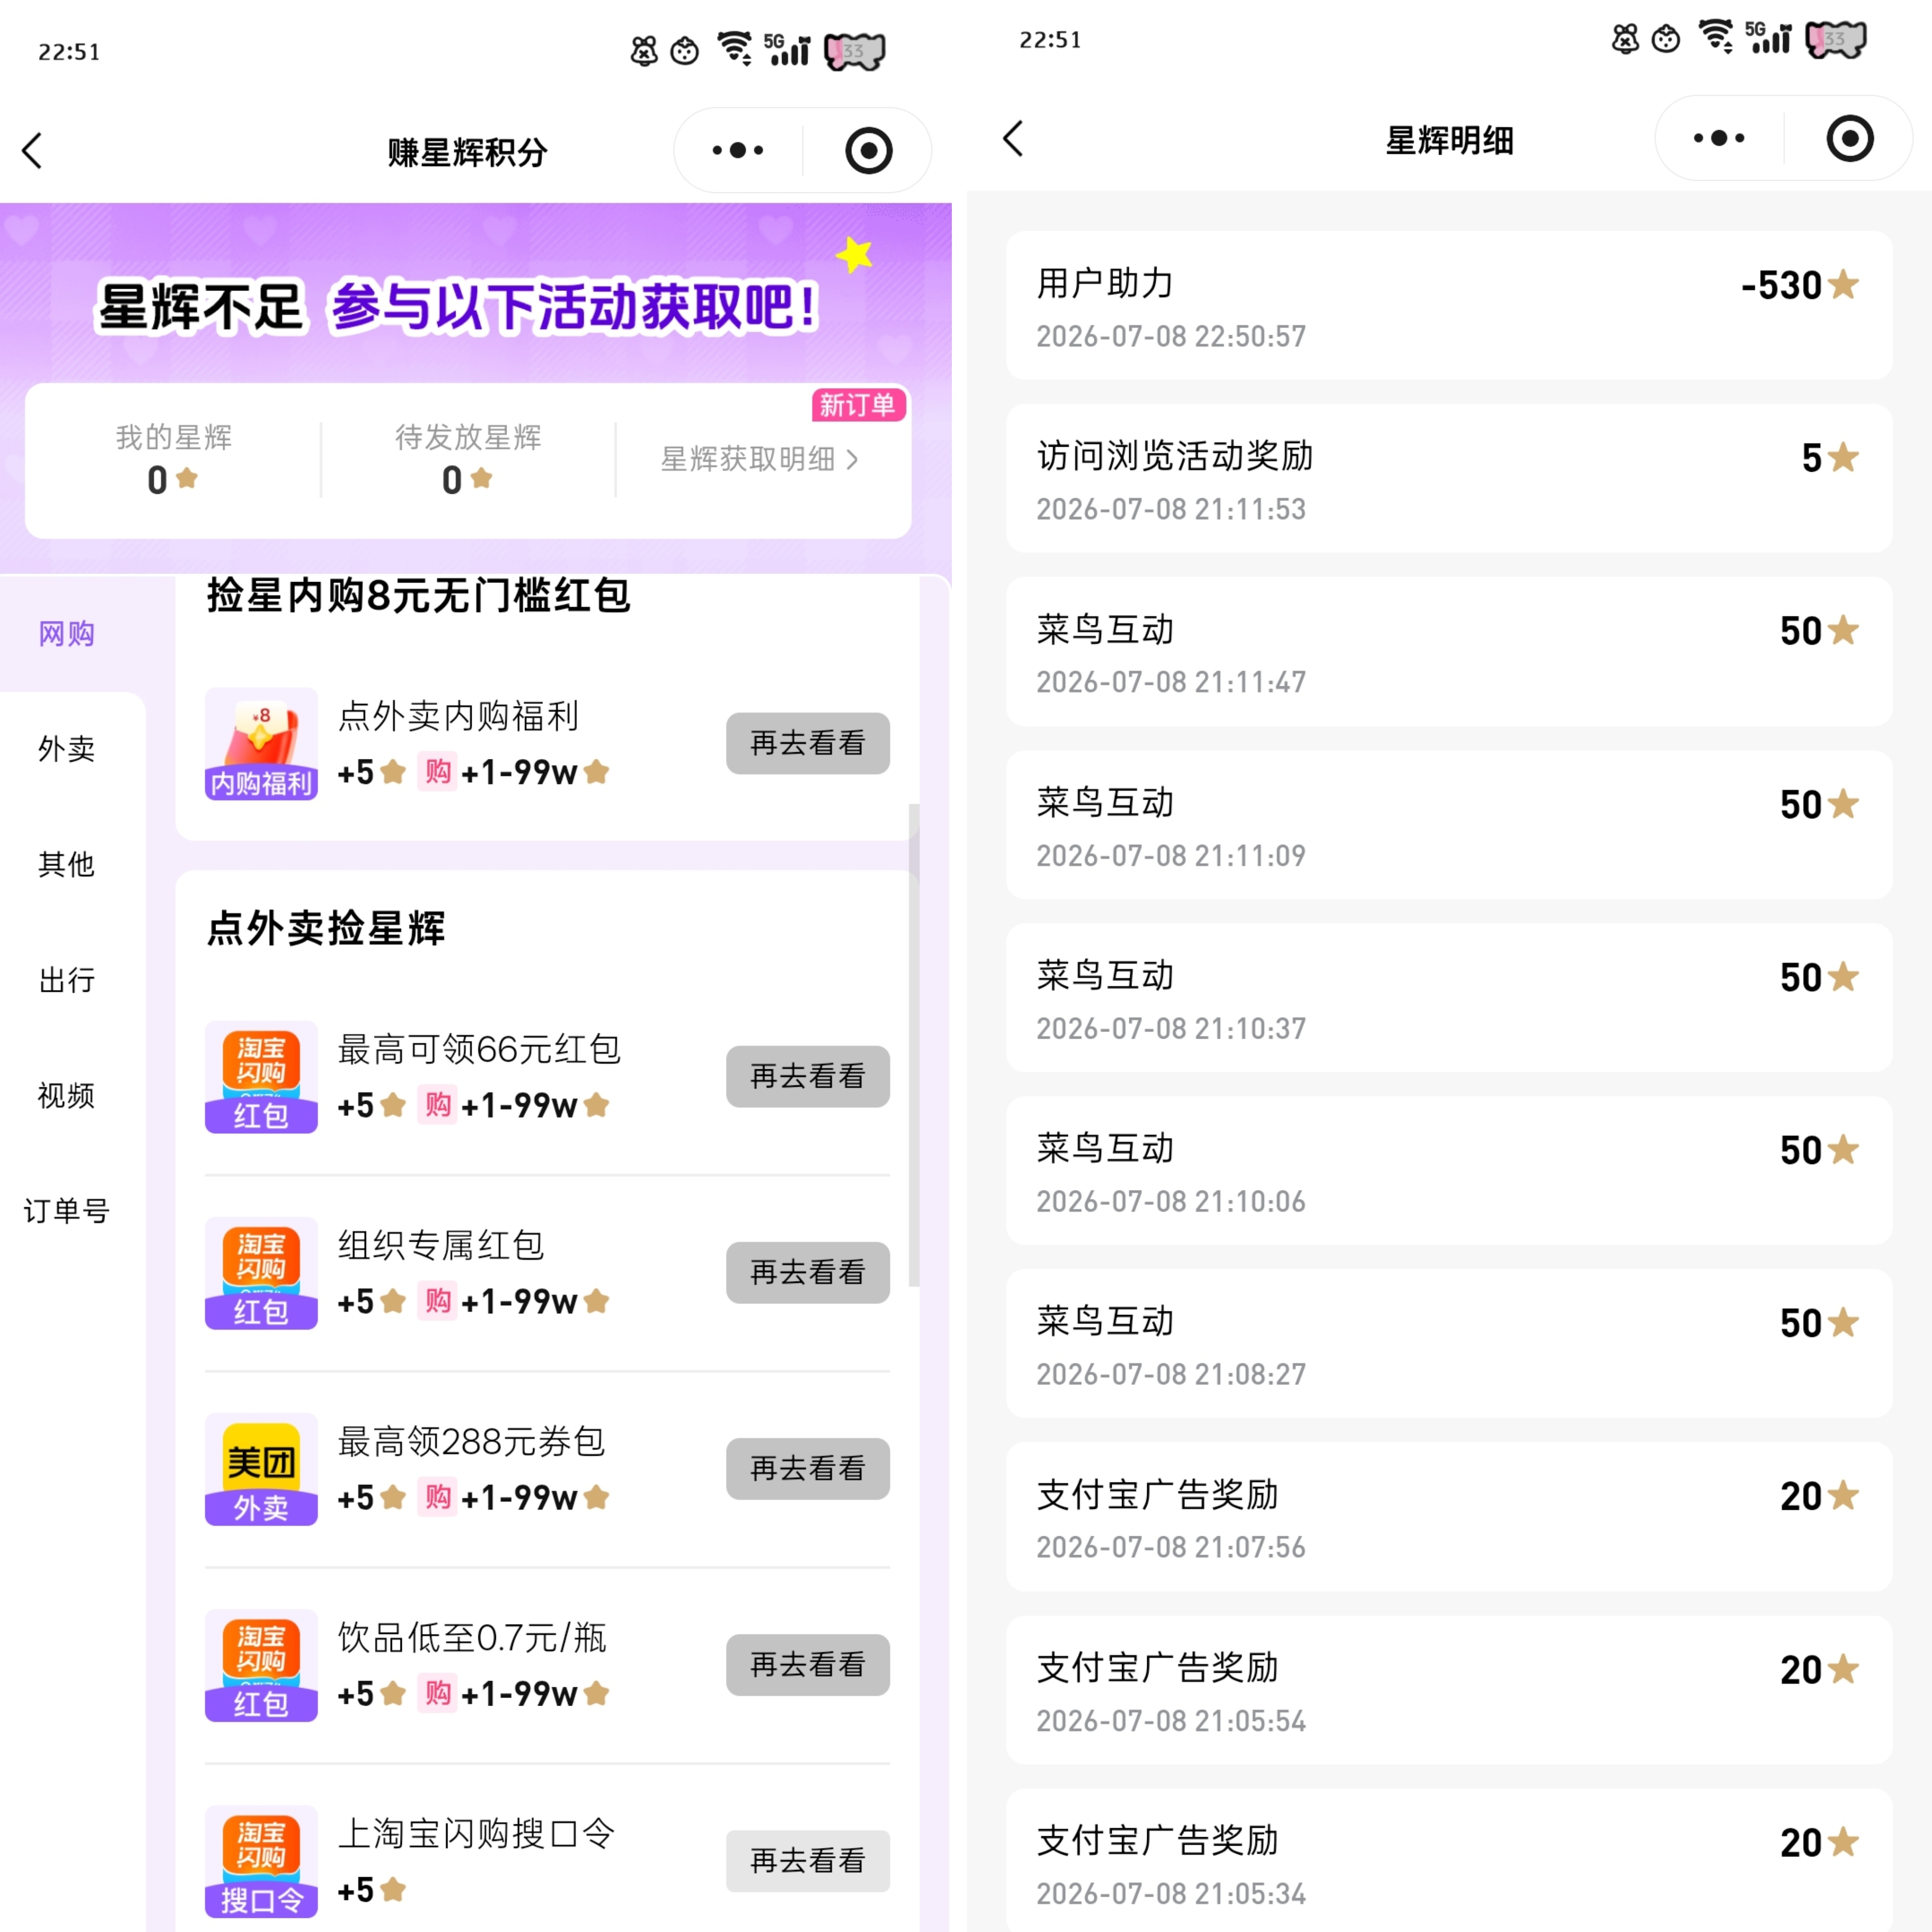Screen dimensions: 1932x1932
Task: Open three-dot menu on 赚星辉积分 page
Action: point(738,151)
